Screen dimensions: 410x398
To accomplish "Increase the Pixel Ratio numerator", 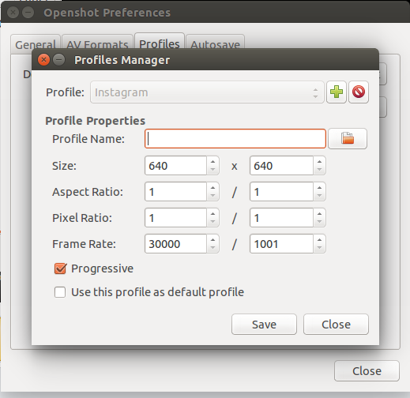I will click(x=213, y=214).
